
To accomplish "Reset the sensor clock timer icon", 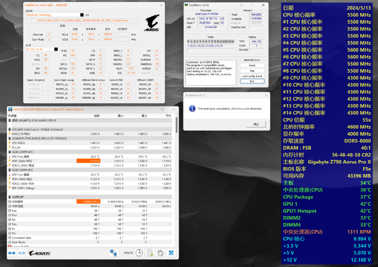I will point(139,253).
